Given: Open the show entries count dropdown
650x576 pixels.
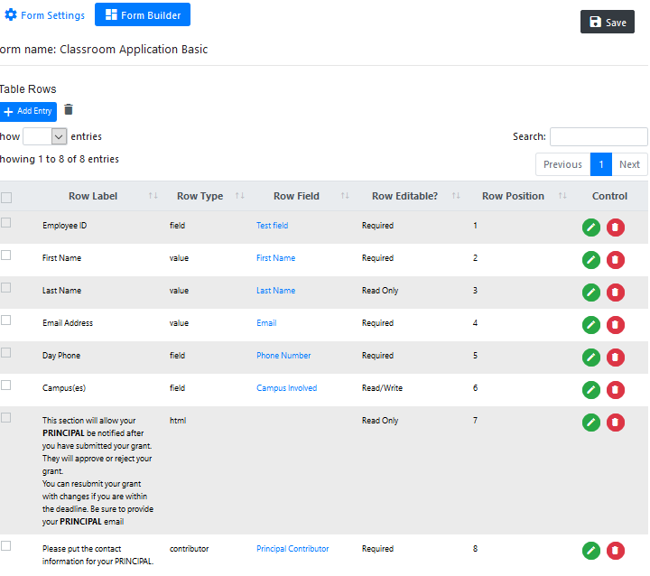Looking at the screenshot, I should point(45,136).
